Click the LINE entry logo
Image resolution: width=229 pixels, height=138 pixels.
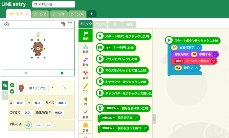tap(13, 4)
